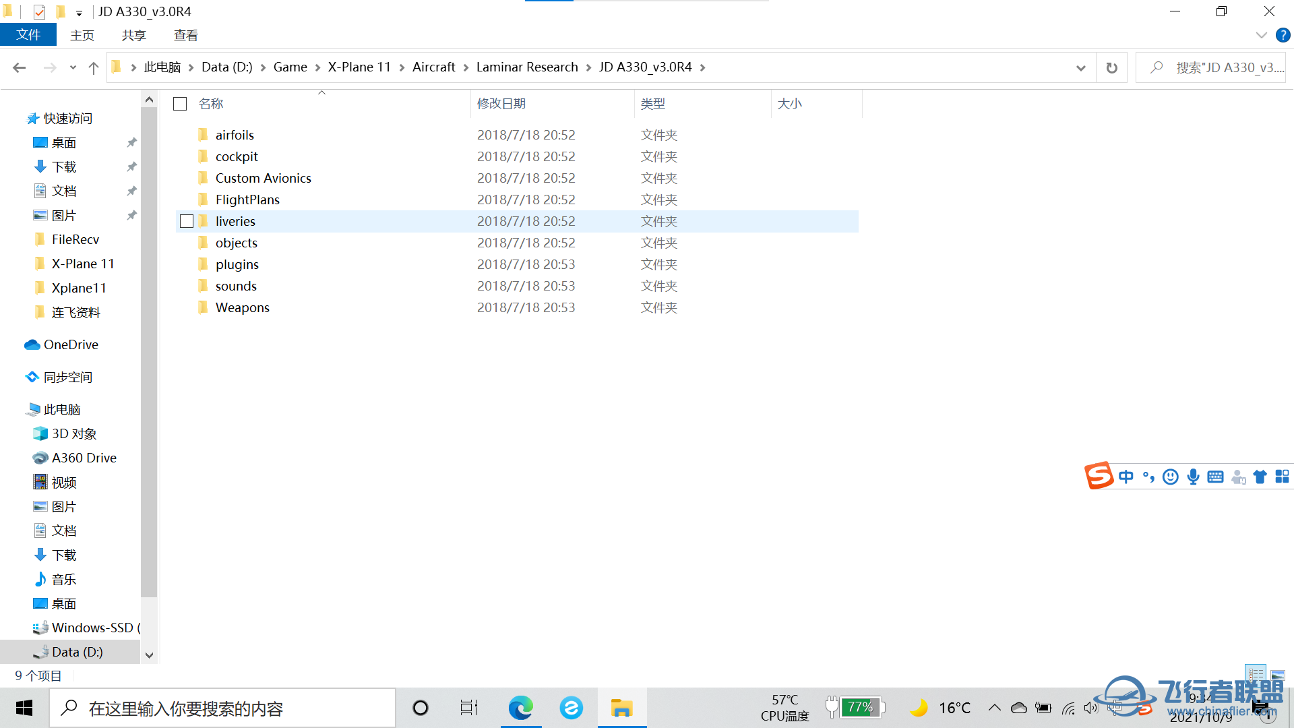Open Sogou skin (t-shirt) icon
The width and height of the screenshot is (1294, 728).
1260,477
